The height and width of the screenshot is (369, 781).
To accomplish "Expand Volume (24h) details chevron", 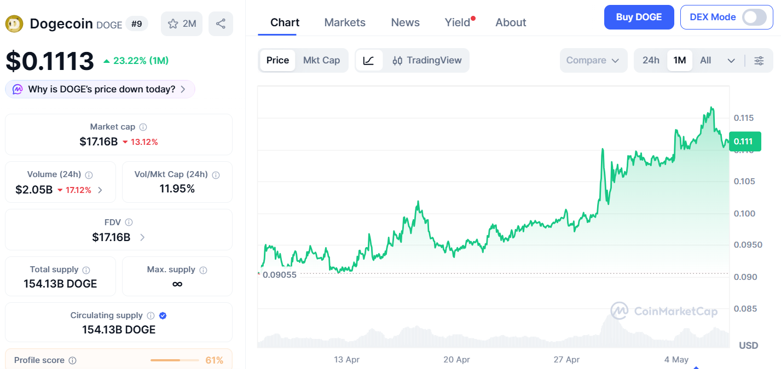I will tap(100, 190).
